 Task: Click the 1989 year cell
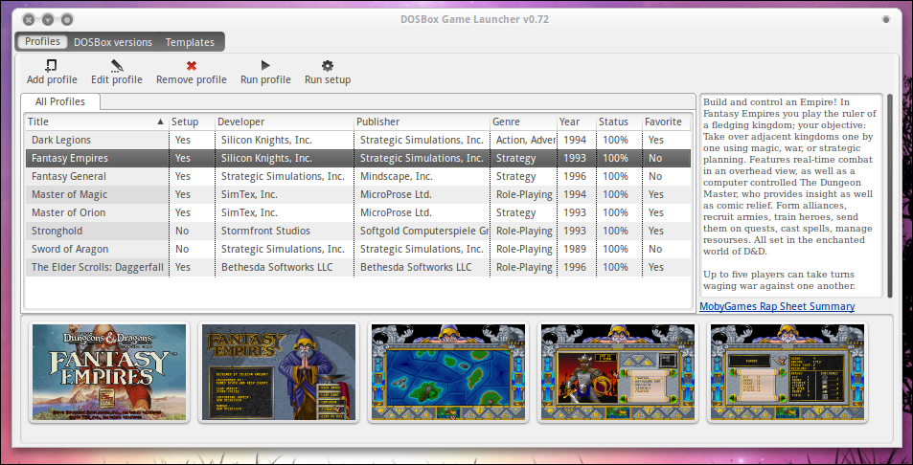click(x=575, y=249)
